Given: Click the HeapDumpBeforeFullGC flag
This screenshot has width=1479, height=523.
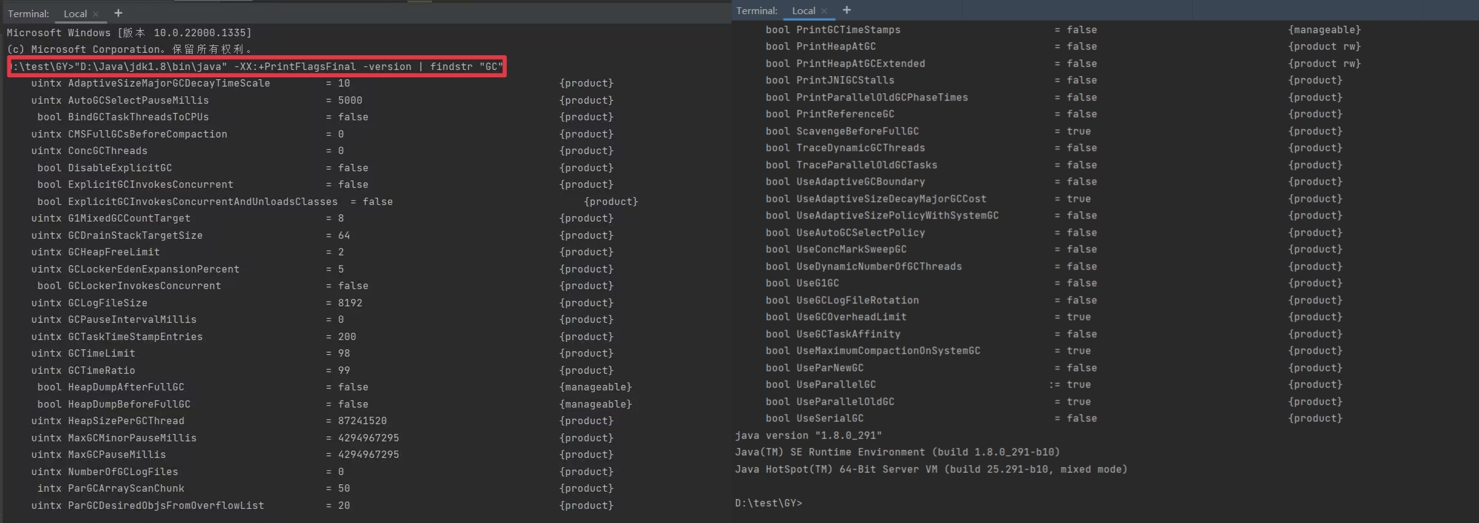Looking at the screenshot, I should pos(129,404).
